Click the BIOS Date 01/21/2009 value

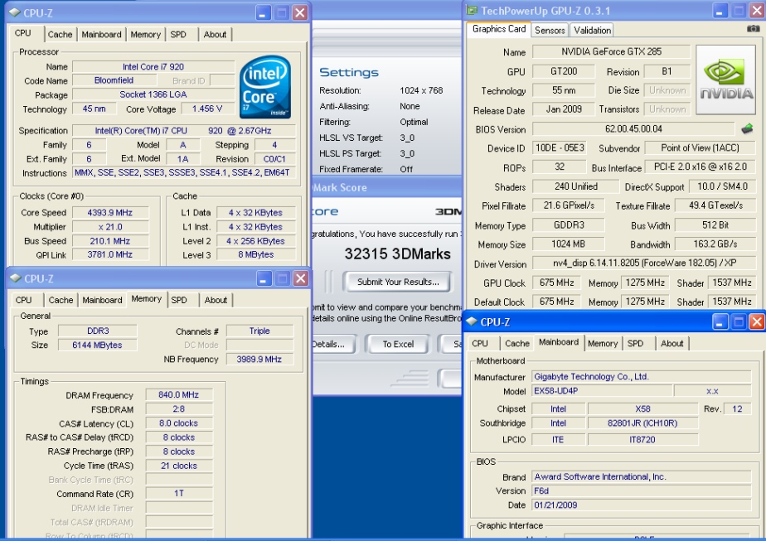click(x=641, y=505)
